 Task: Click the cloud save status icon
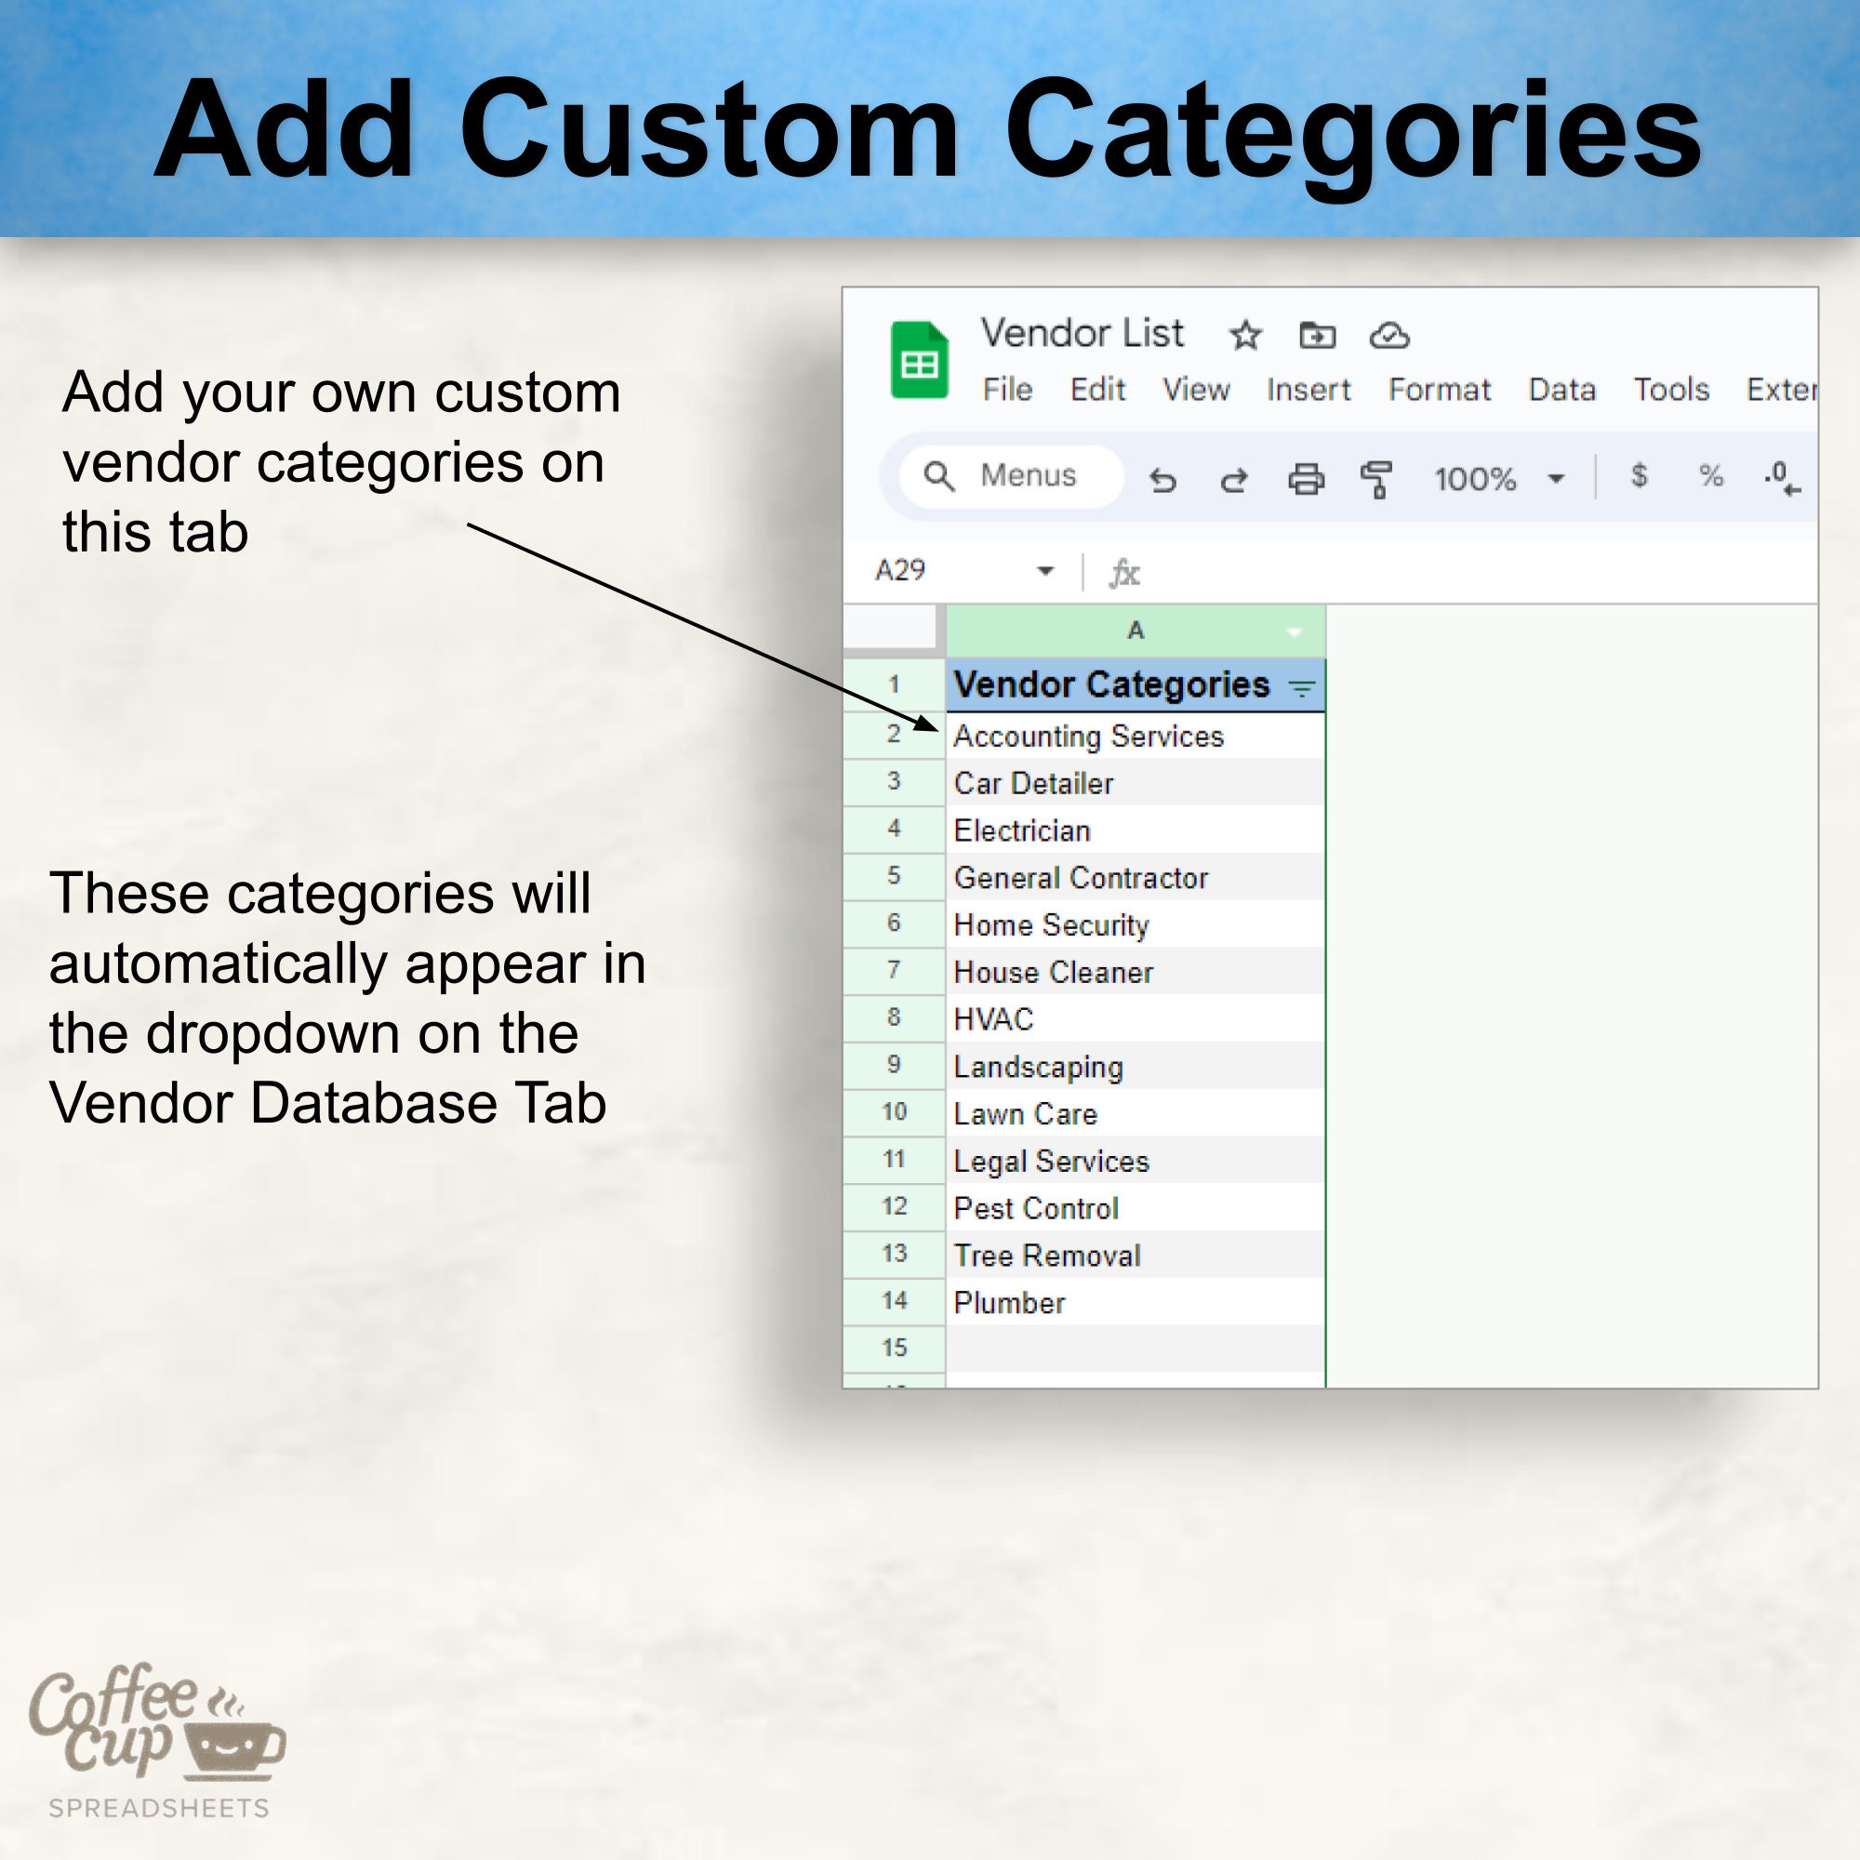[x=1391, y=336]
